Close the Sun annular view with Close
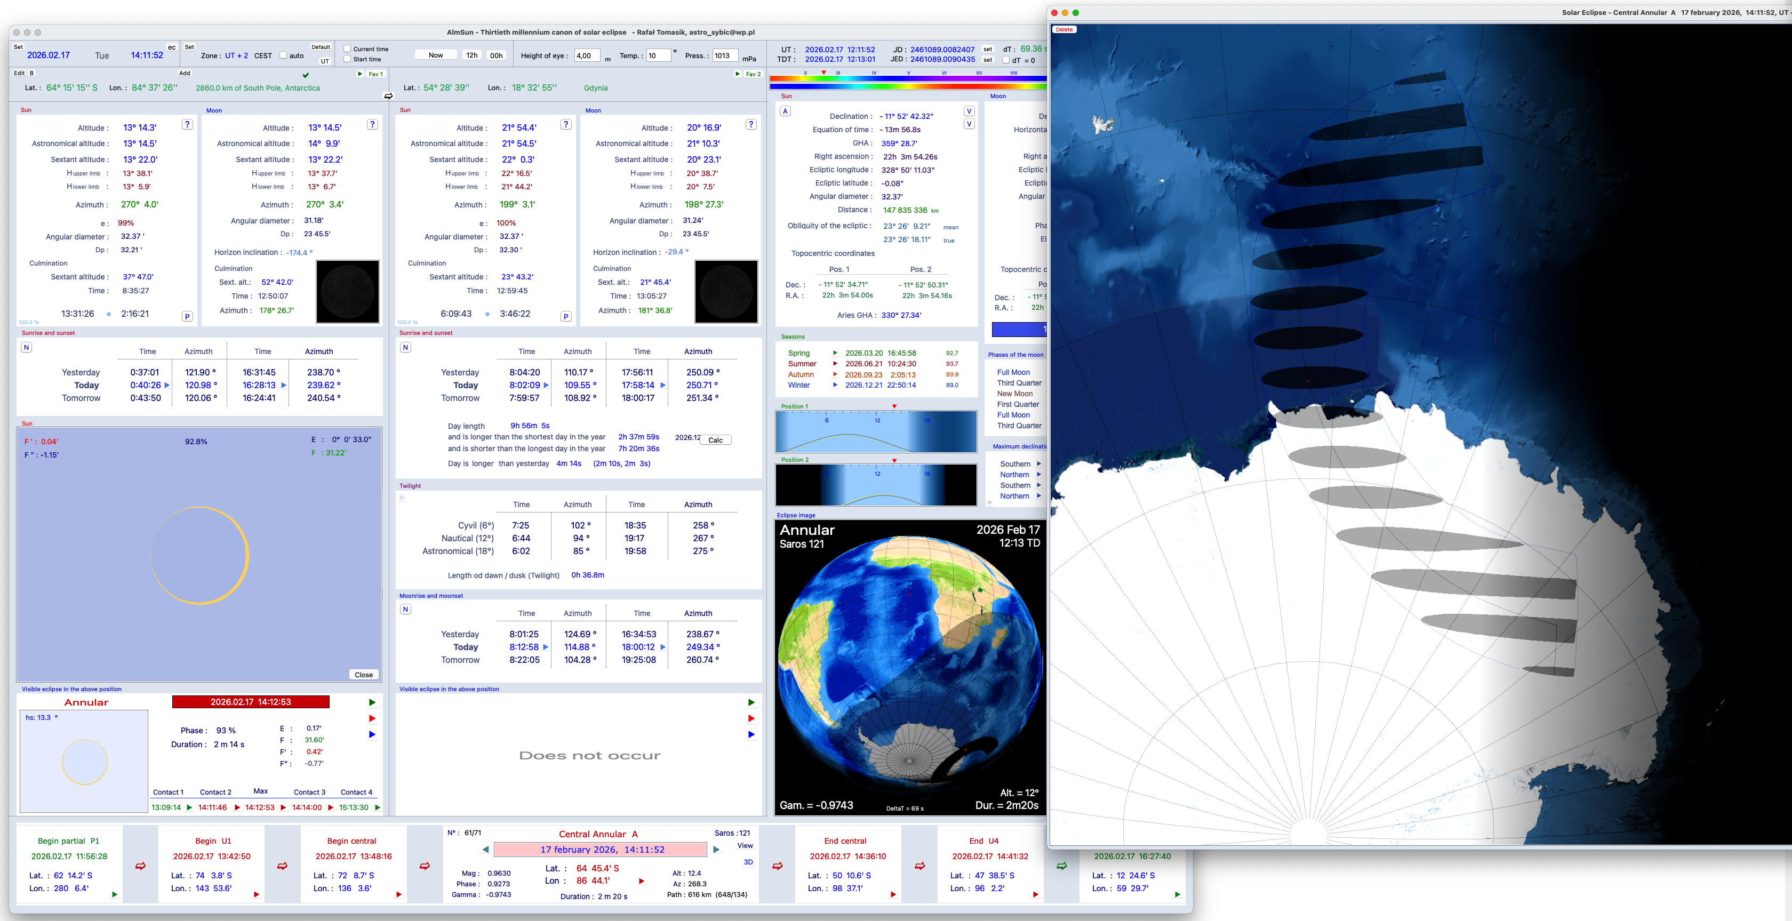This screenshot has width=1792, height=921. (x=364, y=675)
